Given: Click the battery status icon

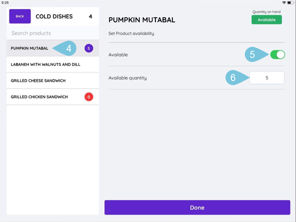Looking at the screenshot, I should pos(290,3).
